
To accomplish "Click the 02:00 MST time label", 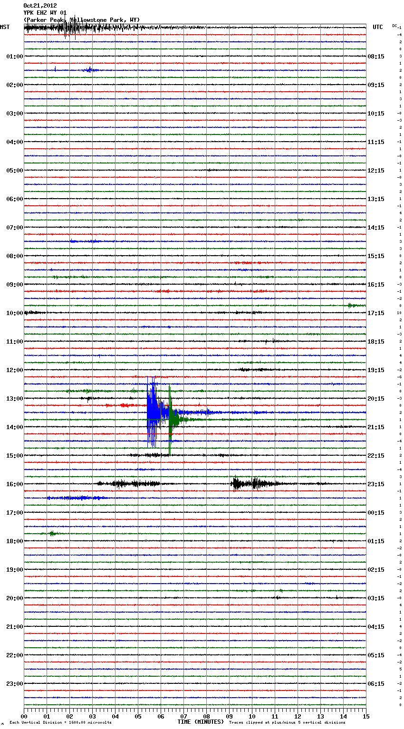I will (x=14, y=85).
